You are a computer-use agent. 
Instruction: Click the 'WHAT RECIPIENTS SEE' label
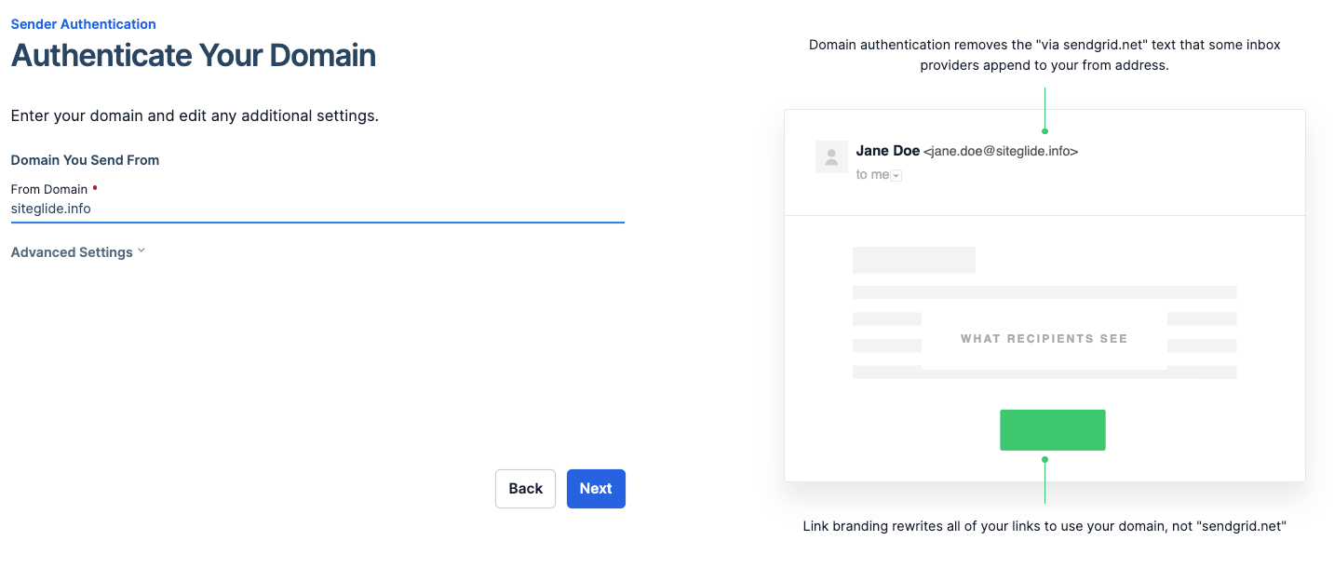(x=1044, y=339)
